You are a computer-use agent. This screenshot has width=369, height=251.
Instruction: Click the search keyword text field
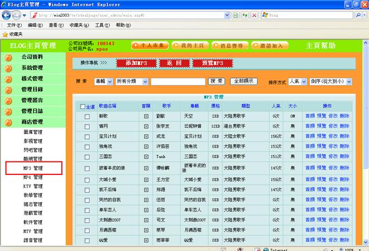[x=178, y=81]
